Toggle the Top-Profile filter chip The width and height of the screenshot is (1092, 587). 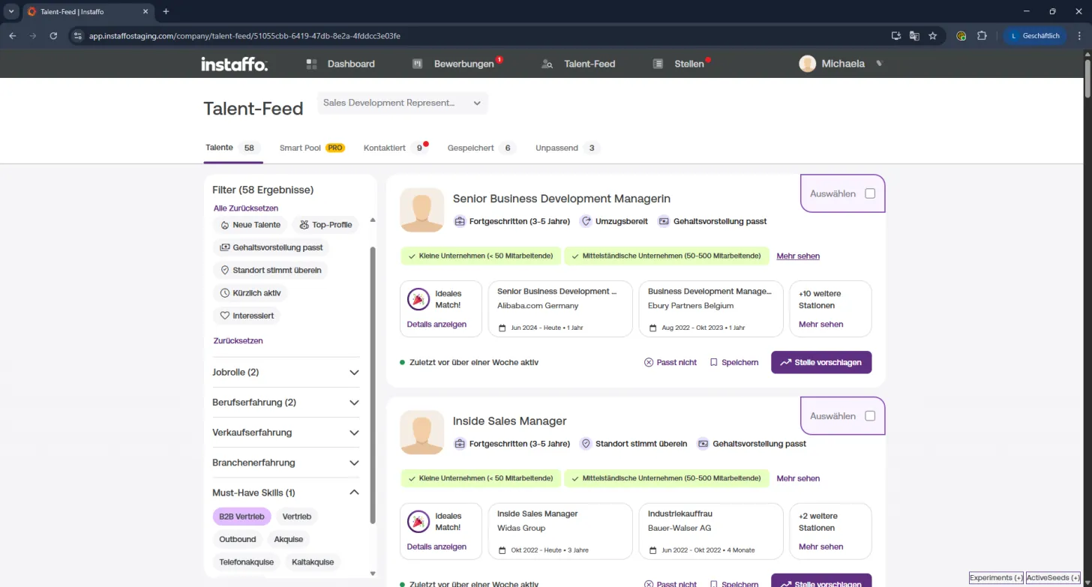[325, 225]
